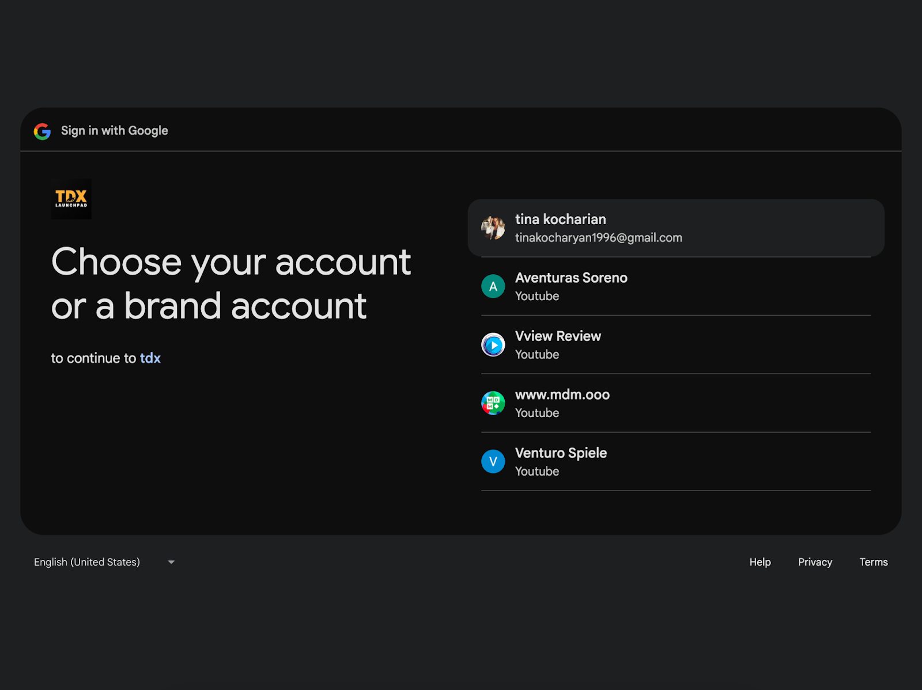Choose the Aventuras Soreno brand account
Image resolution: width=922 pixels, height=690 pixels.
(676, 286)
